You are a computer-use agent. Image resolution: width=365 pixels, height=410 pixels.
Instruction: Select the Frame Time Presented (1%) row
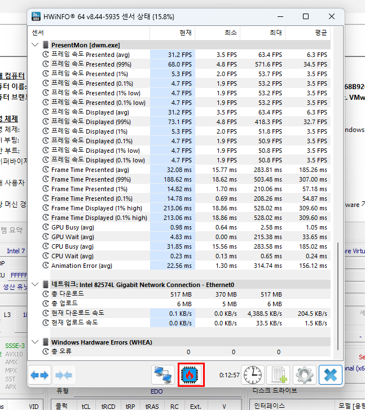[186, 189]
